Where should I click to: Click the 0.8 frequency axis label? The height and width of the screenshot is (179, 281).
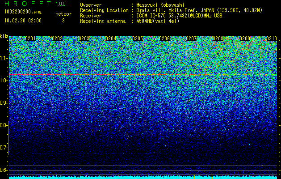point(3,125)
